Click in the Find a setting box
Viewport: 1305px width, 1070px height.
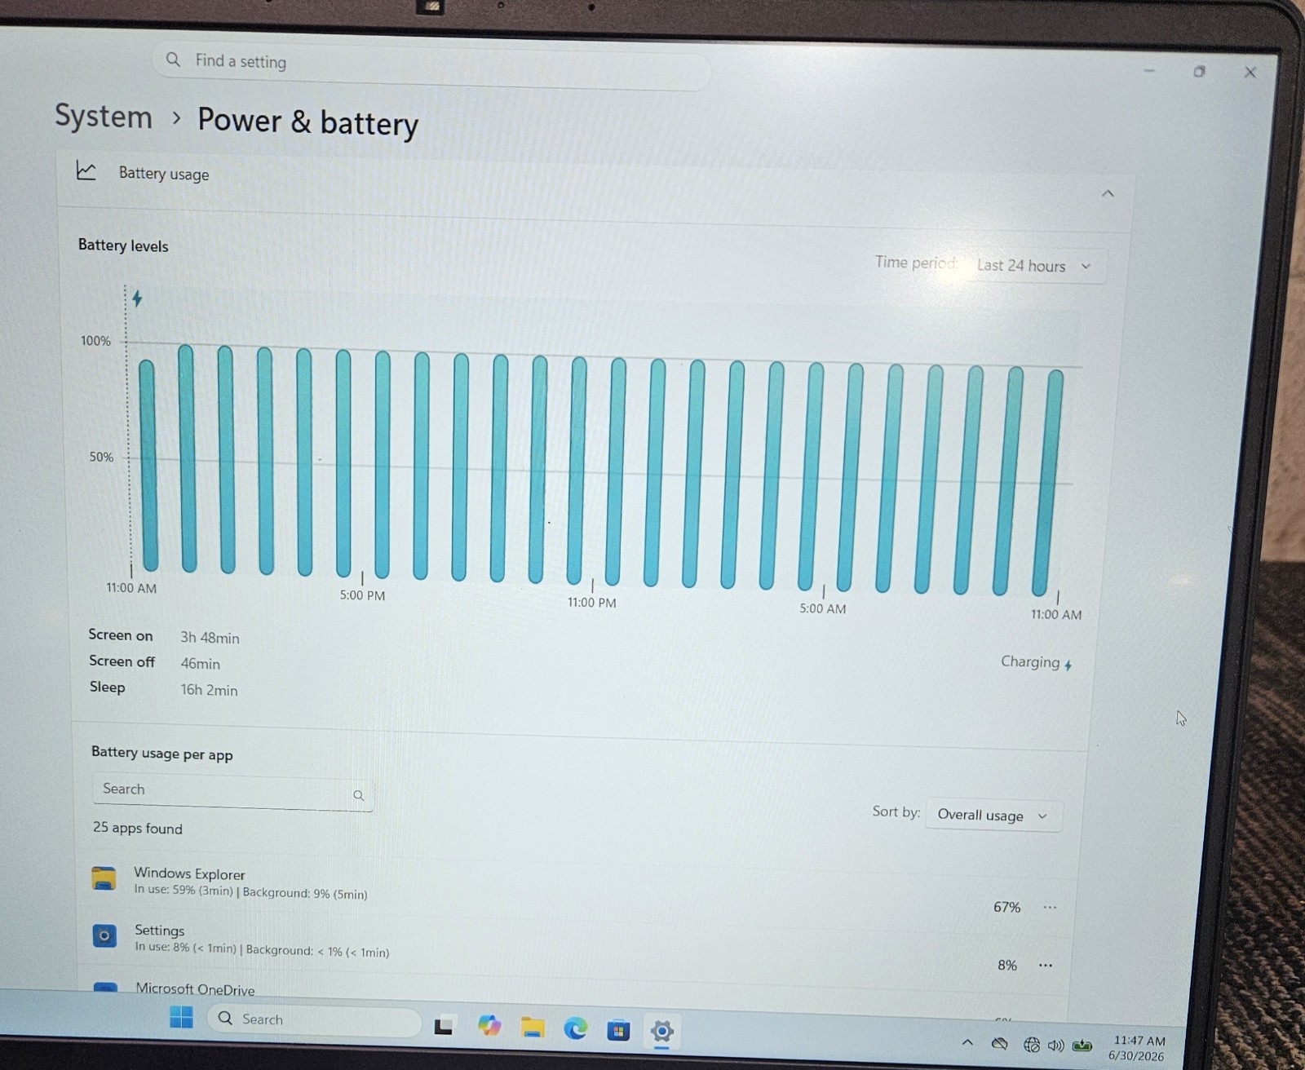(x=431, y=65)
